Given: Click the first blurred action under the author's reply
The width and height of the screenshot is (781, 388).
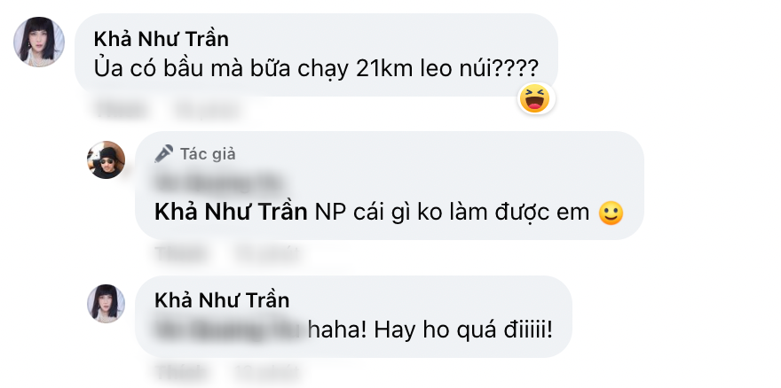Looking at the screenshot, I should 180,254.
